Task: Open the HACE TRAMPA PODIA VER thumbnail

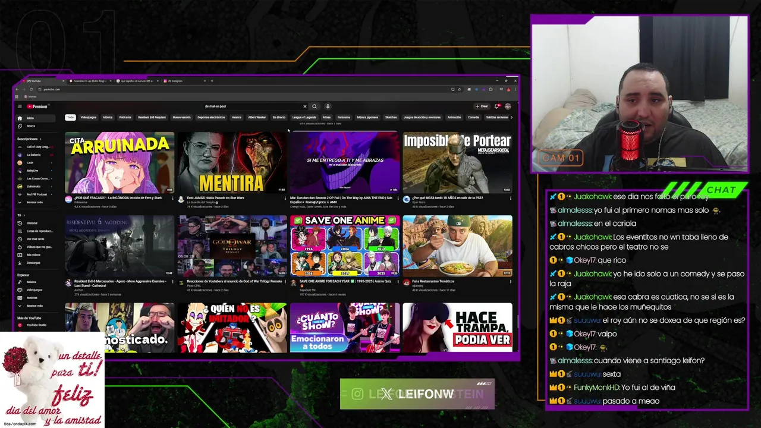Action: click(x=457, y=328)
